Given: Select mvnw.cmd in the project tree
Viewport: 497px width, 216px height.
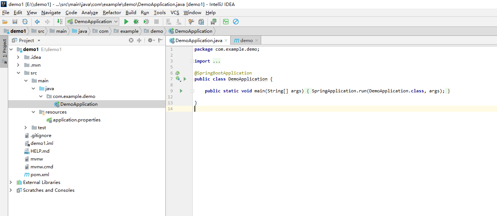Looking at the screenshot, I should (x=38, y=167).
